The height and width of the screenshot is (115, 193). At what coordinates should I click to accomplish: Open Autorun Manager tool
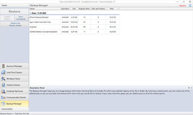click(x=14, y=66)
